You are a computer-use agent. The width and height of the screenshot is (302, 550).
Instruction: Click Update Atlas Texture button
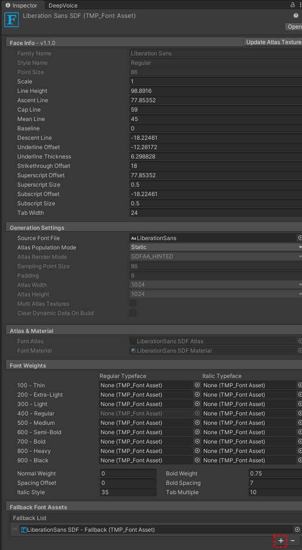[x=273, y=42]
